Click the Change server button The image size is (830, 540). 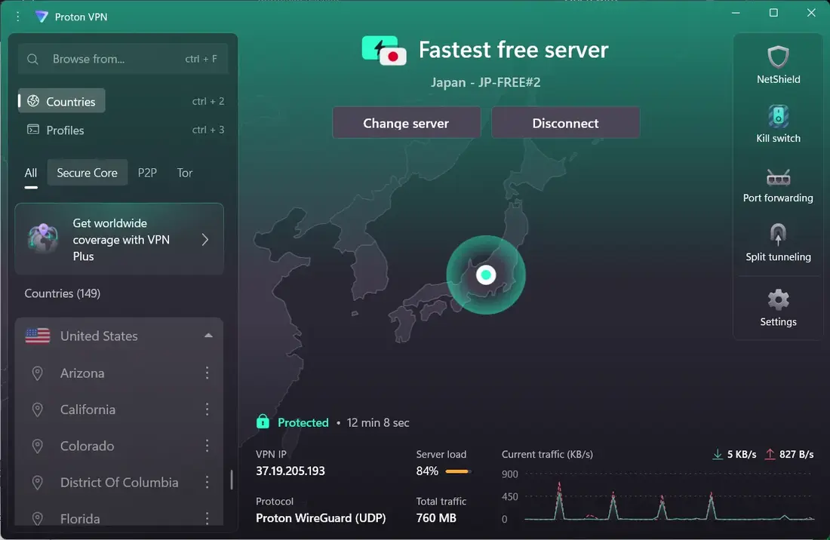pos(406,123)
